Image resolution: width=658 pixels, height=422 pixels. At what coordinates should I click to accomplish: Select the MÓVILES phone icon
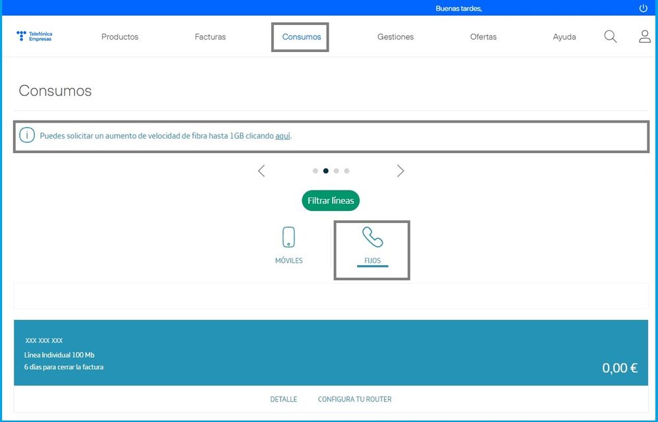click(x=288, y=238)
